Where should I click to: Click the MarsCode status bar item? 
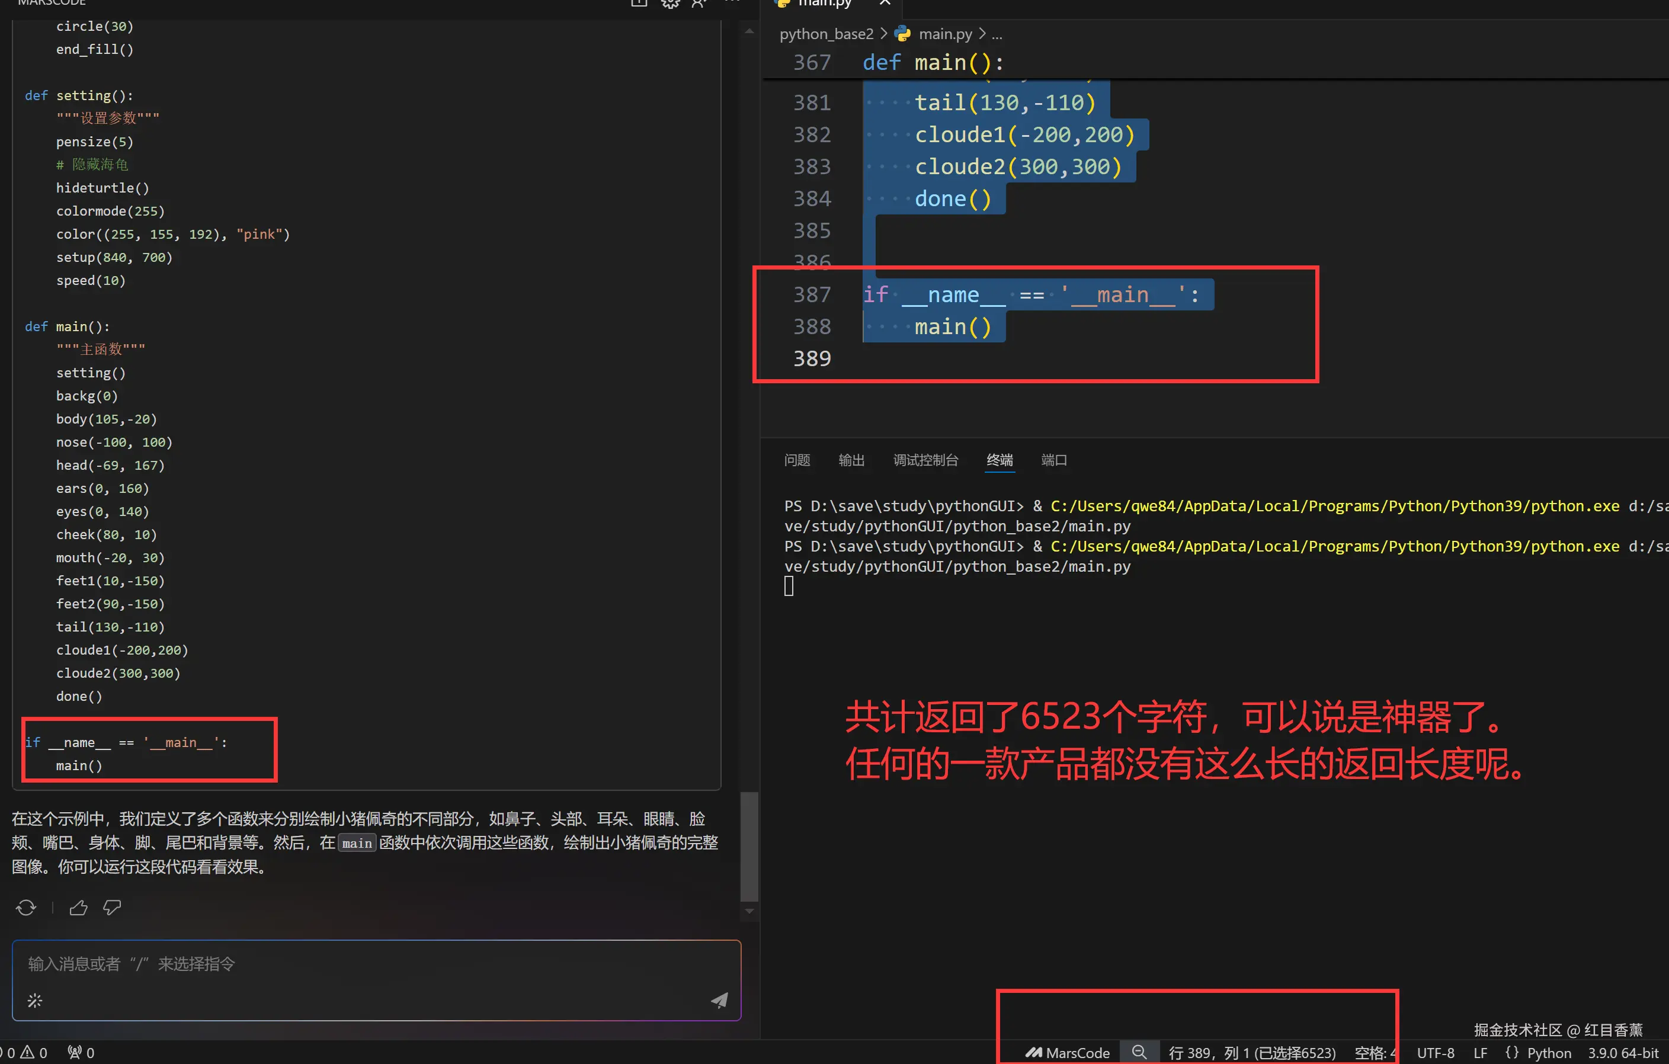[1068, 1053]
